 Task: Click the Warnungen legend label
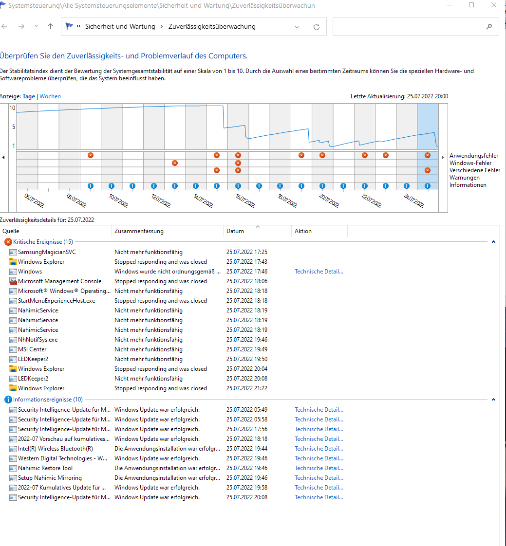[x=464, y=178]
